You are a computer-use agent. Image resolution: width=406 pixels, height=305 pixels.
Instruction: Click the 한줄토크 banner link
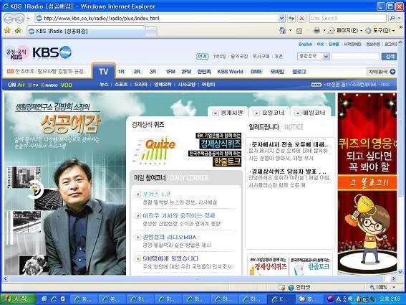tap(227, 161)
